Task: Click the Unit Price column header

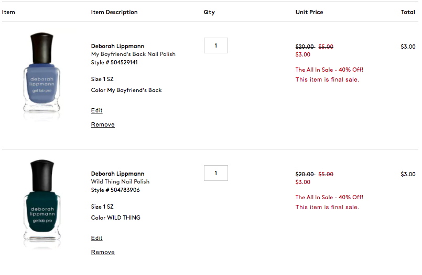Action: point(309,12)
